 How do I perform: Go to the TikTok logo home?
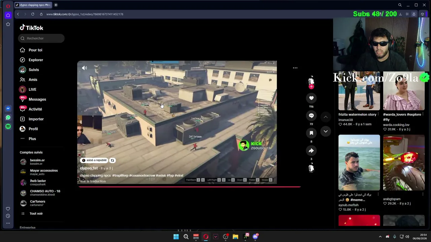(x=31, y=28)
